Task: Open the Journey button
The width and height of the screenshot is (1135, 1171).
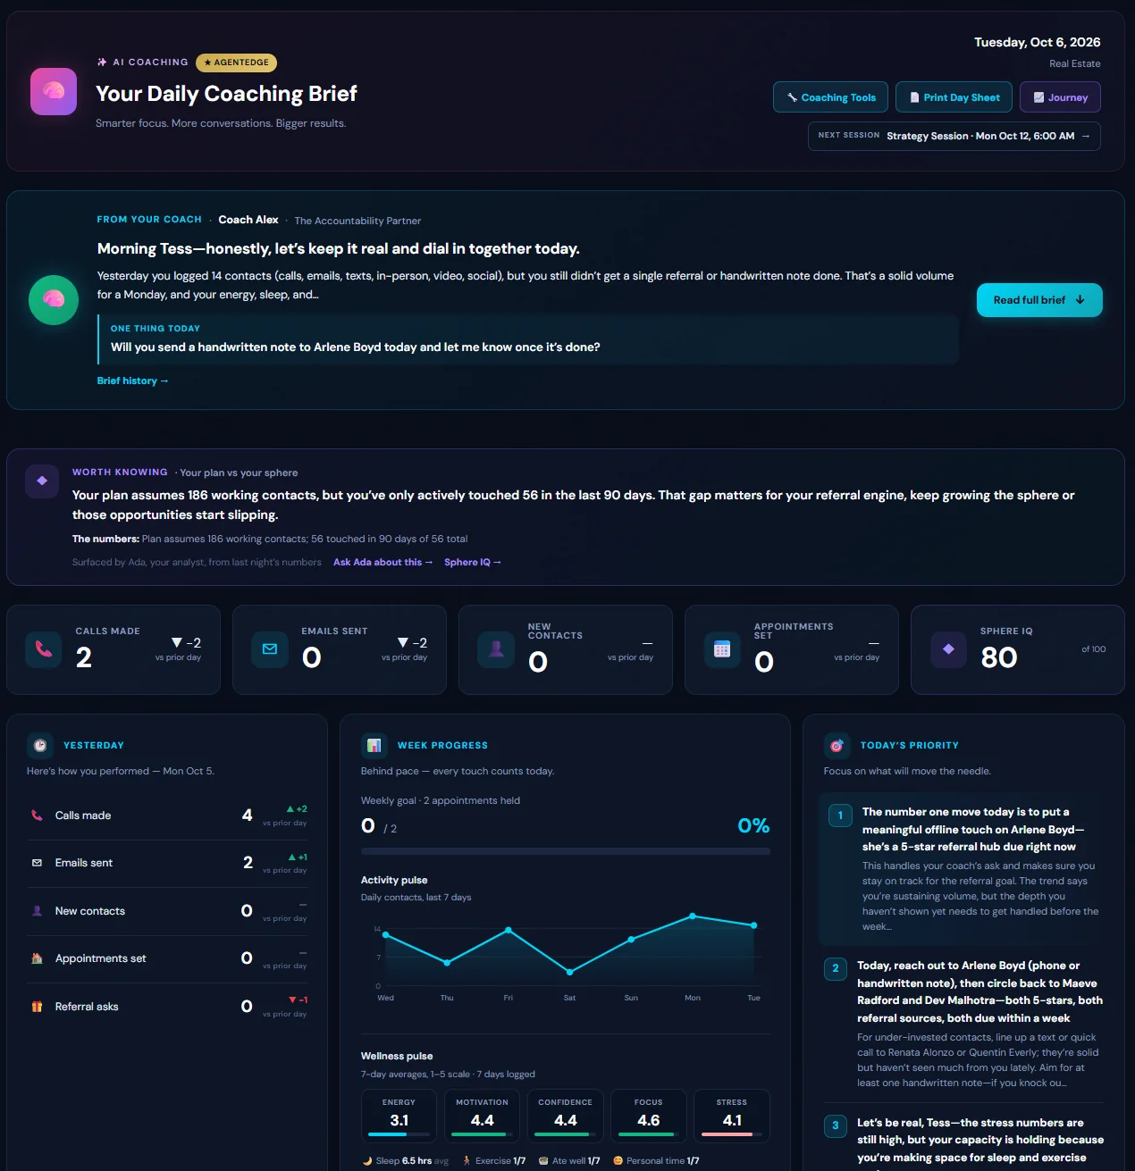Action: [x=1060, y=97]
